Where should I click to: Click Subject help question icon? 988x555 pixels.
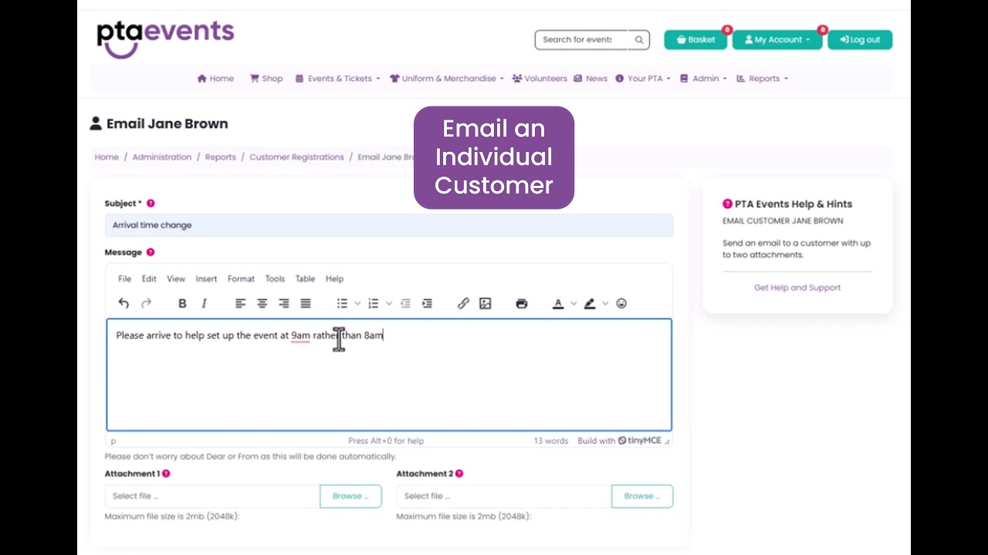point(151,203)
